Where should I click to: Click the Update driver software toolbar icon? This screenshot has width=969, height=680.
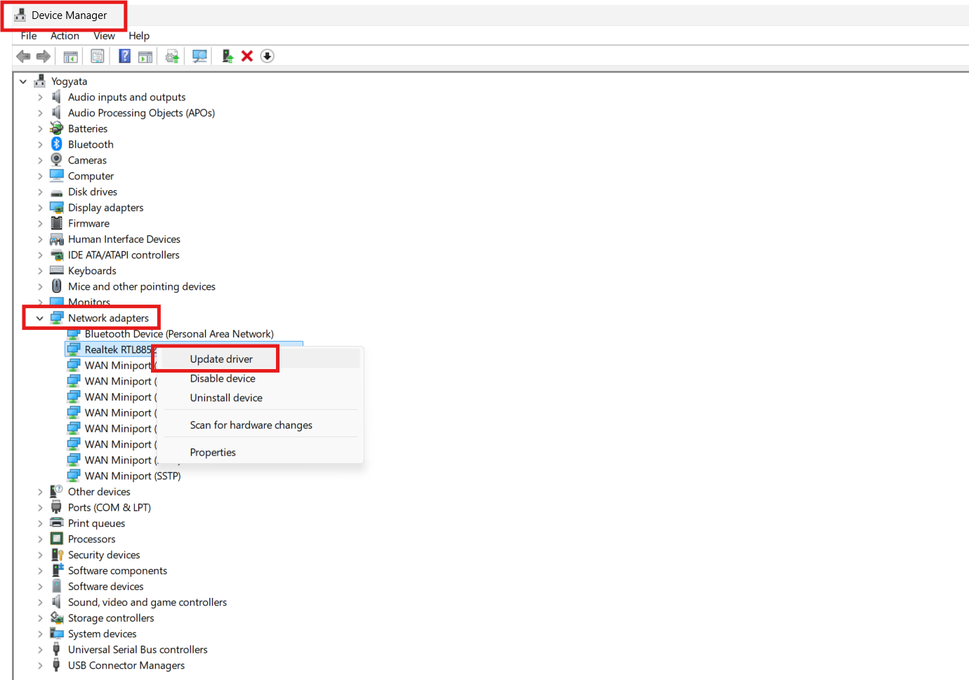(x=172, y=55)
